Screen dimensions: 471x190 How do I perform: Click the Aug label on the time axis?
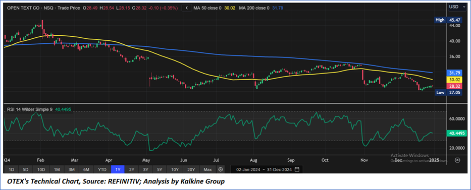pyautogui.click(x=254, y=160)
